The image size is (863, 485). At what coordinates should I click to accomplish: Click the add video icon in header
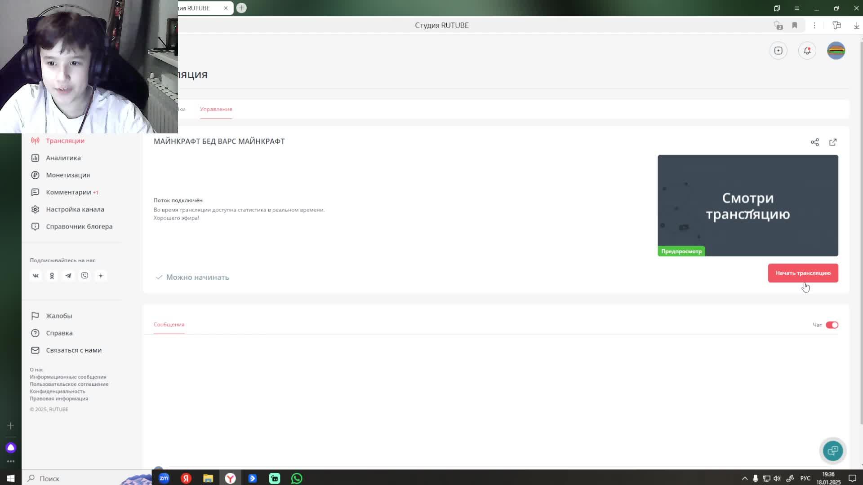click(778, 51)
